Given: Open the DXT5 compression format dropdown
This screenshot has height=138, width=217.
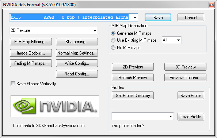Looking at the screenshot, I should click(74, 17).
